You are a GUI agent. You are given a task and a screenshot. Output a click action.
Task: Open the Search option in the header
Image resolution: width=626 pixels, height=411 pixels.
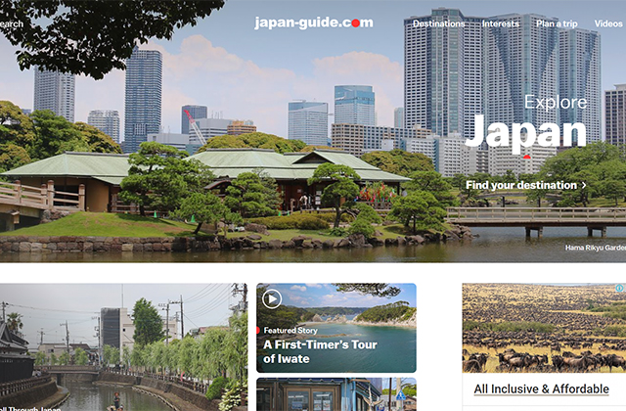pyautogui.click(x=12, y=23)
